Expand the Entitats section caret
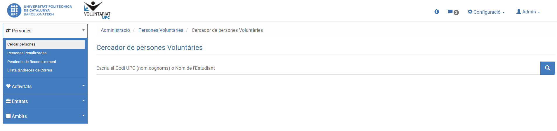 [84, 101]
